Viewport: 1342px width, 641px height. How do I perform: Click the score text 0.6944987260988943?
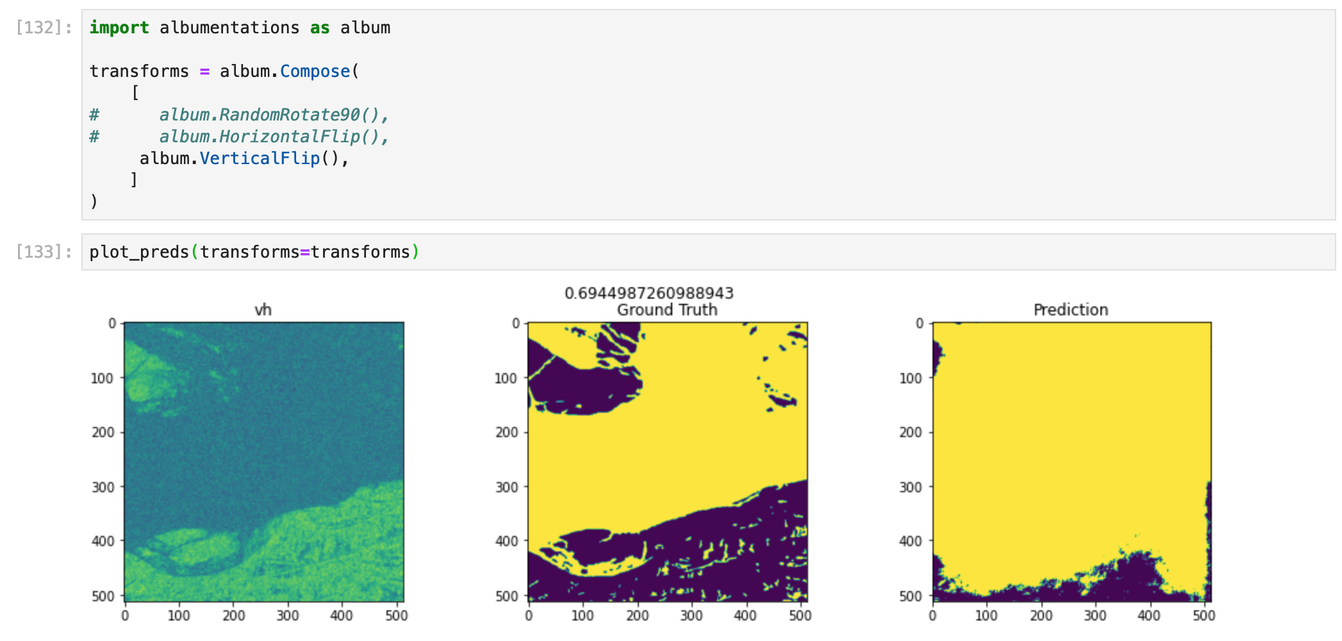coord(649,294)
